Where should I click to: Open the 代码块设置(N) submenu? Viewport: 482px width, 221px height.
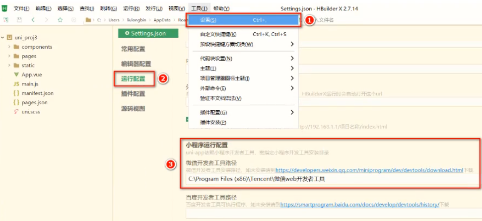[243, 59]
